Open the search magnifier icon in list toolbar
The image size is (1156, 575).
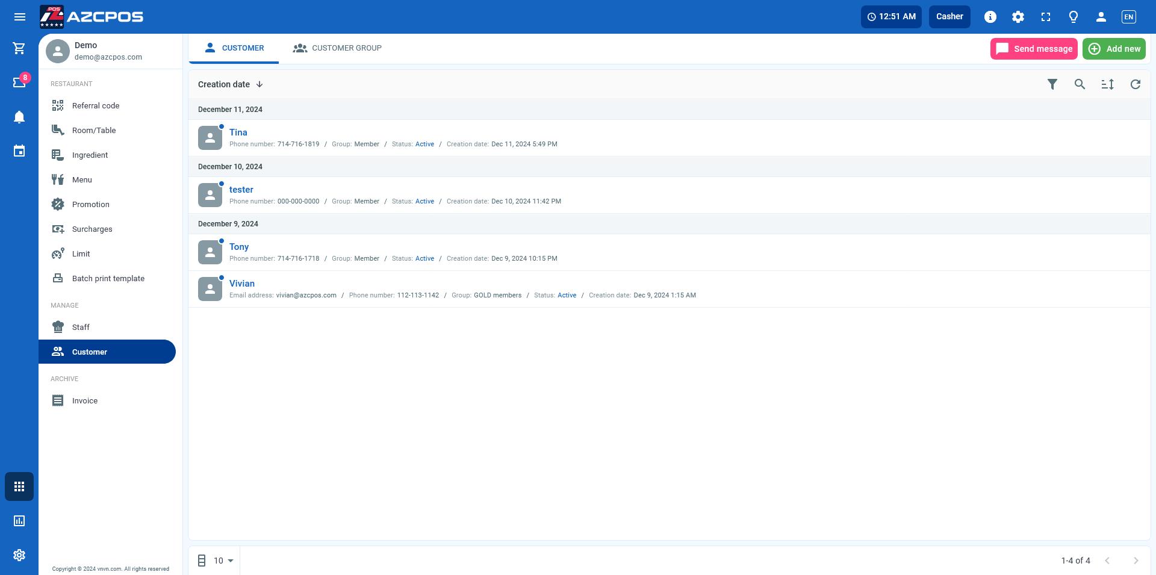tap(1080, 84)
